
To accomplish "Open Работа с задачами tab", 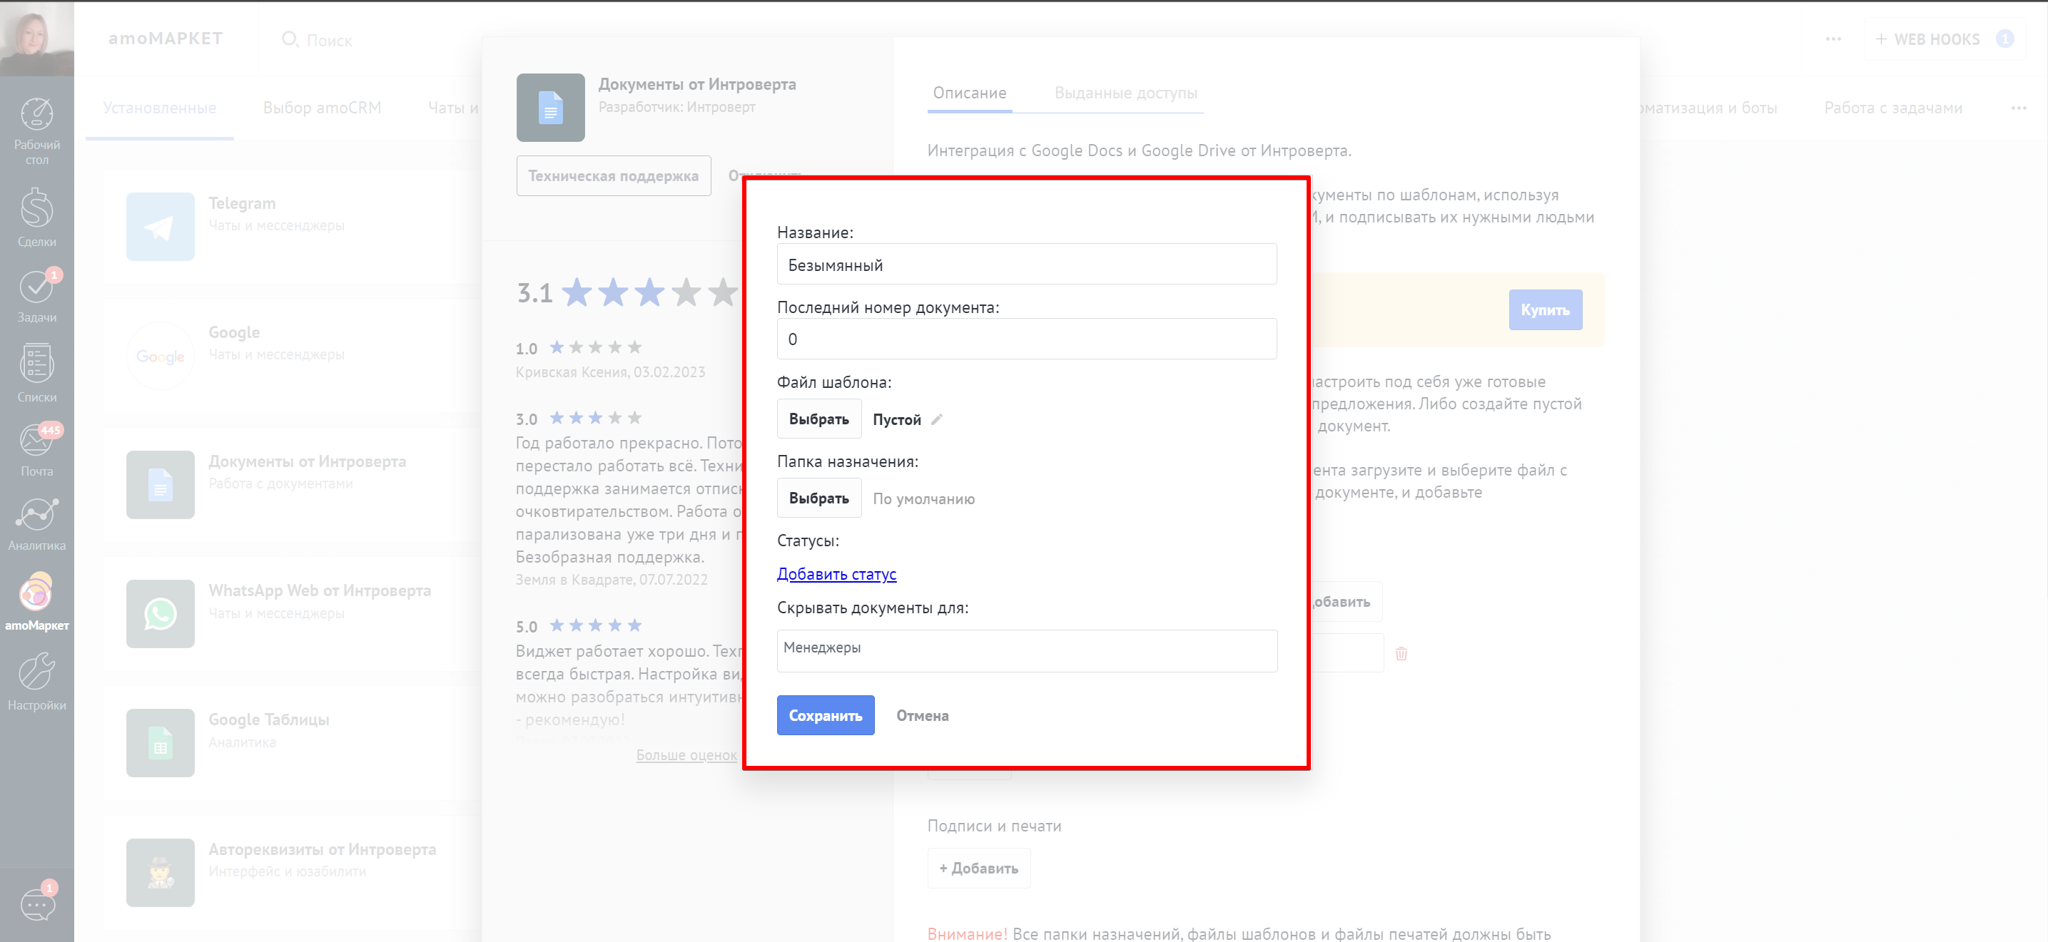I will coord(1893,108).
